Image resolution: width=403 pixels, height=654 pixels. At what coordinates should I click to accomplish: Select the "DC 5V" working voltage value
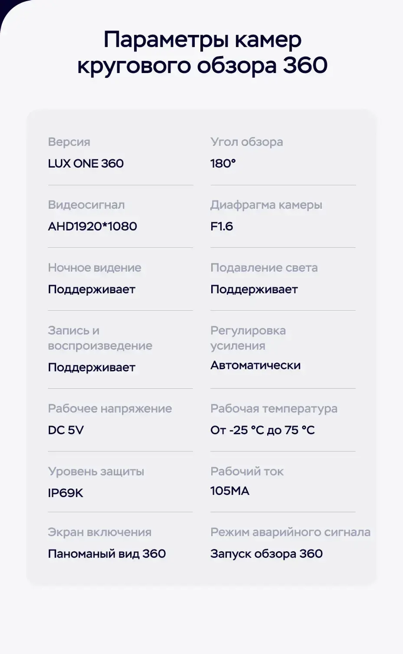(x=66, y=430)
